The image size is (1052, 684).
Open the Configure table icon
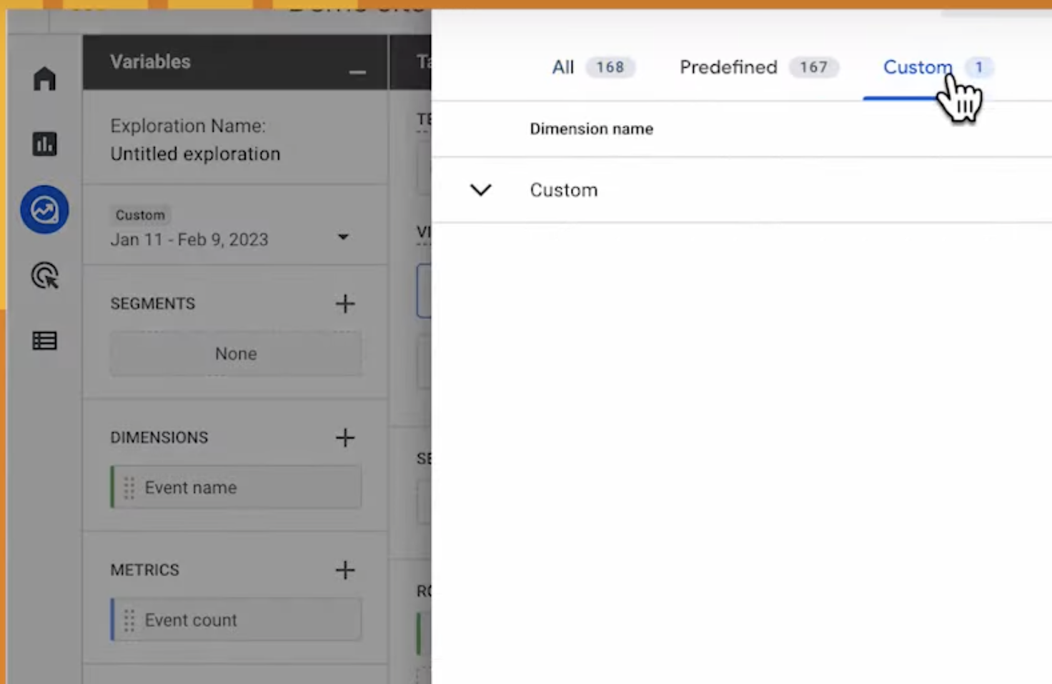(44, 341)
